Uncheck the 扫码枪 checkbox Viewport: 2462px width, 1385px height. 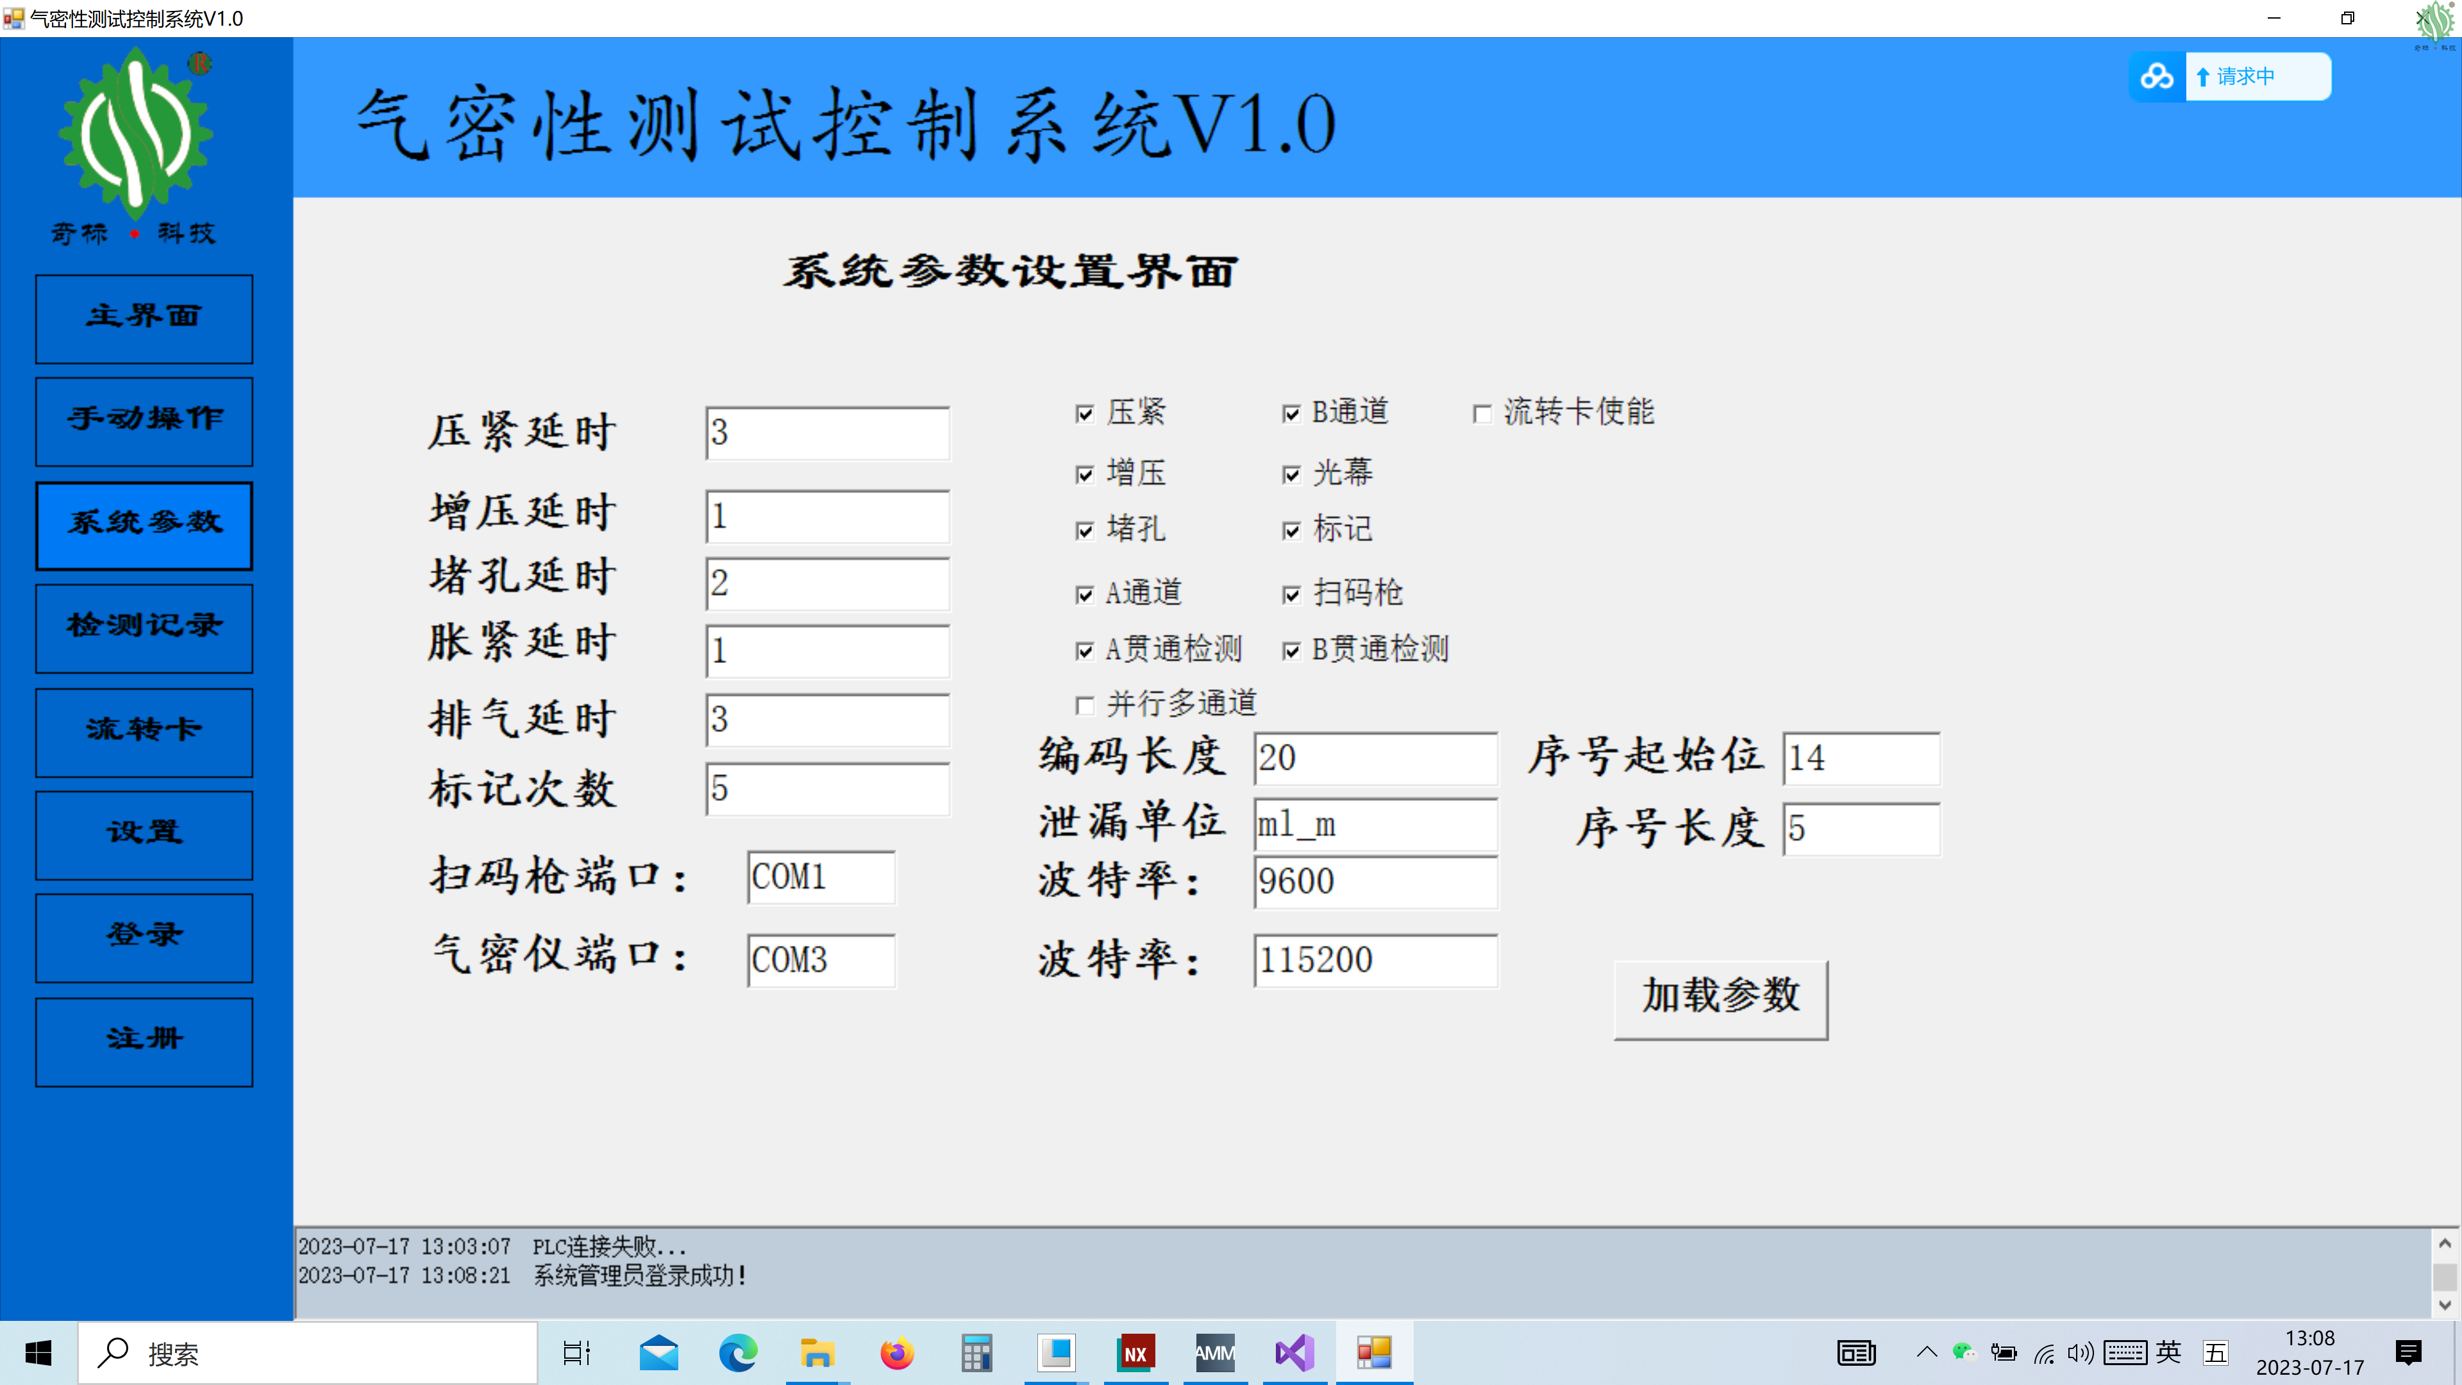[x=1292, y=594]
